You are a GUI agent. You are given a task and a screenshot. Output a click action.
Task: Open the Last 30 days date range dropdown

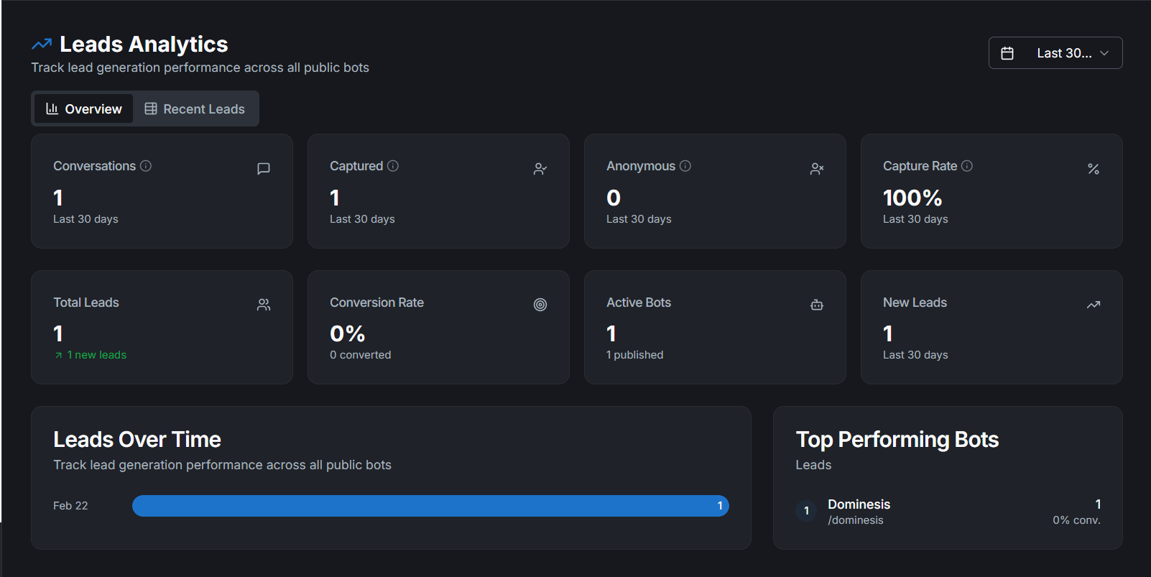pos(1055,53)
